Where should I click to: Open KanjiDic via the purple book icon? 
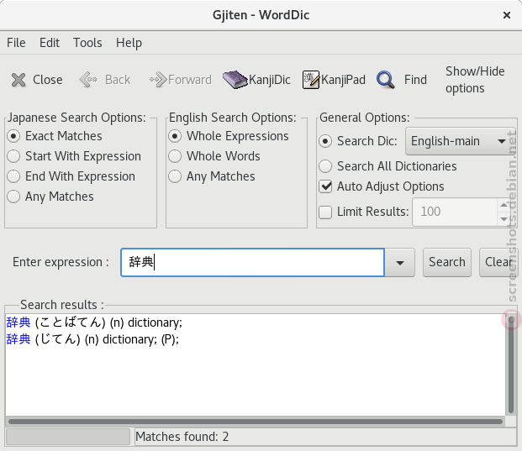235,80
